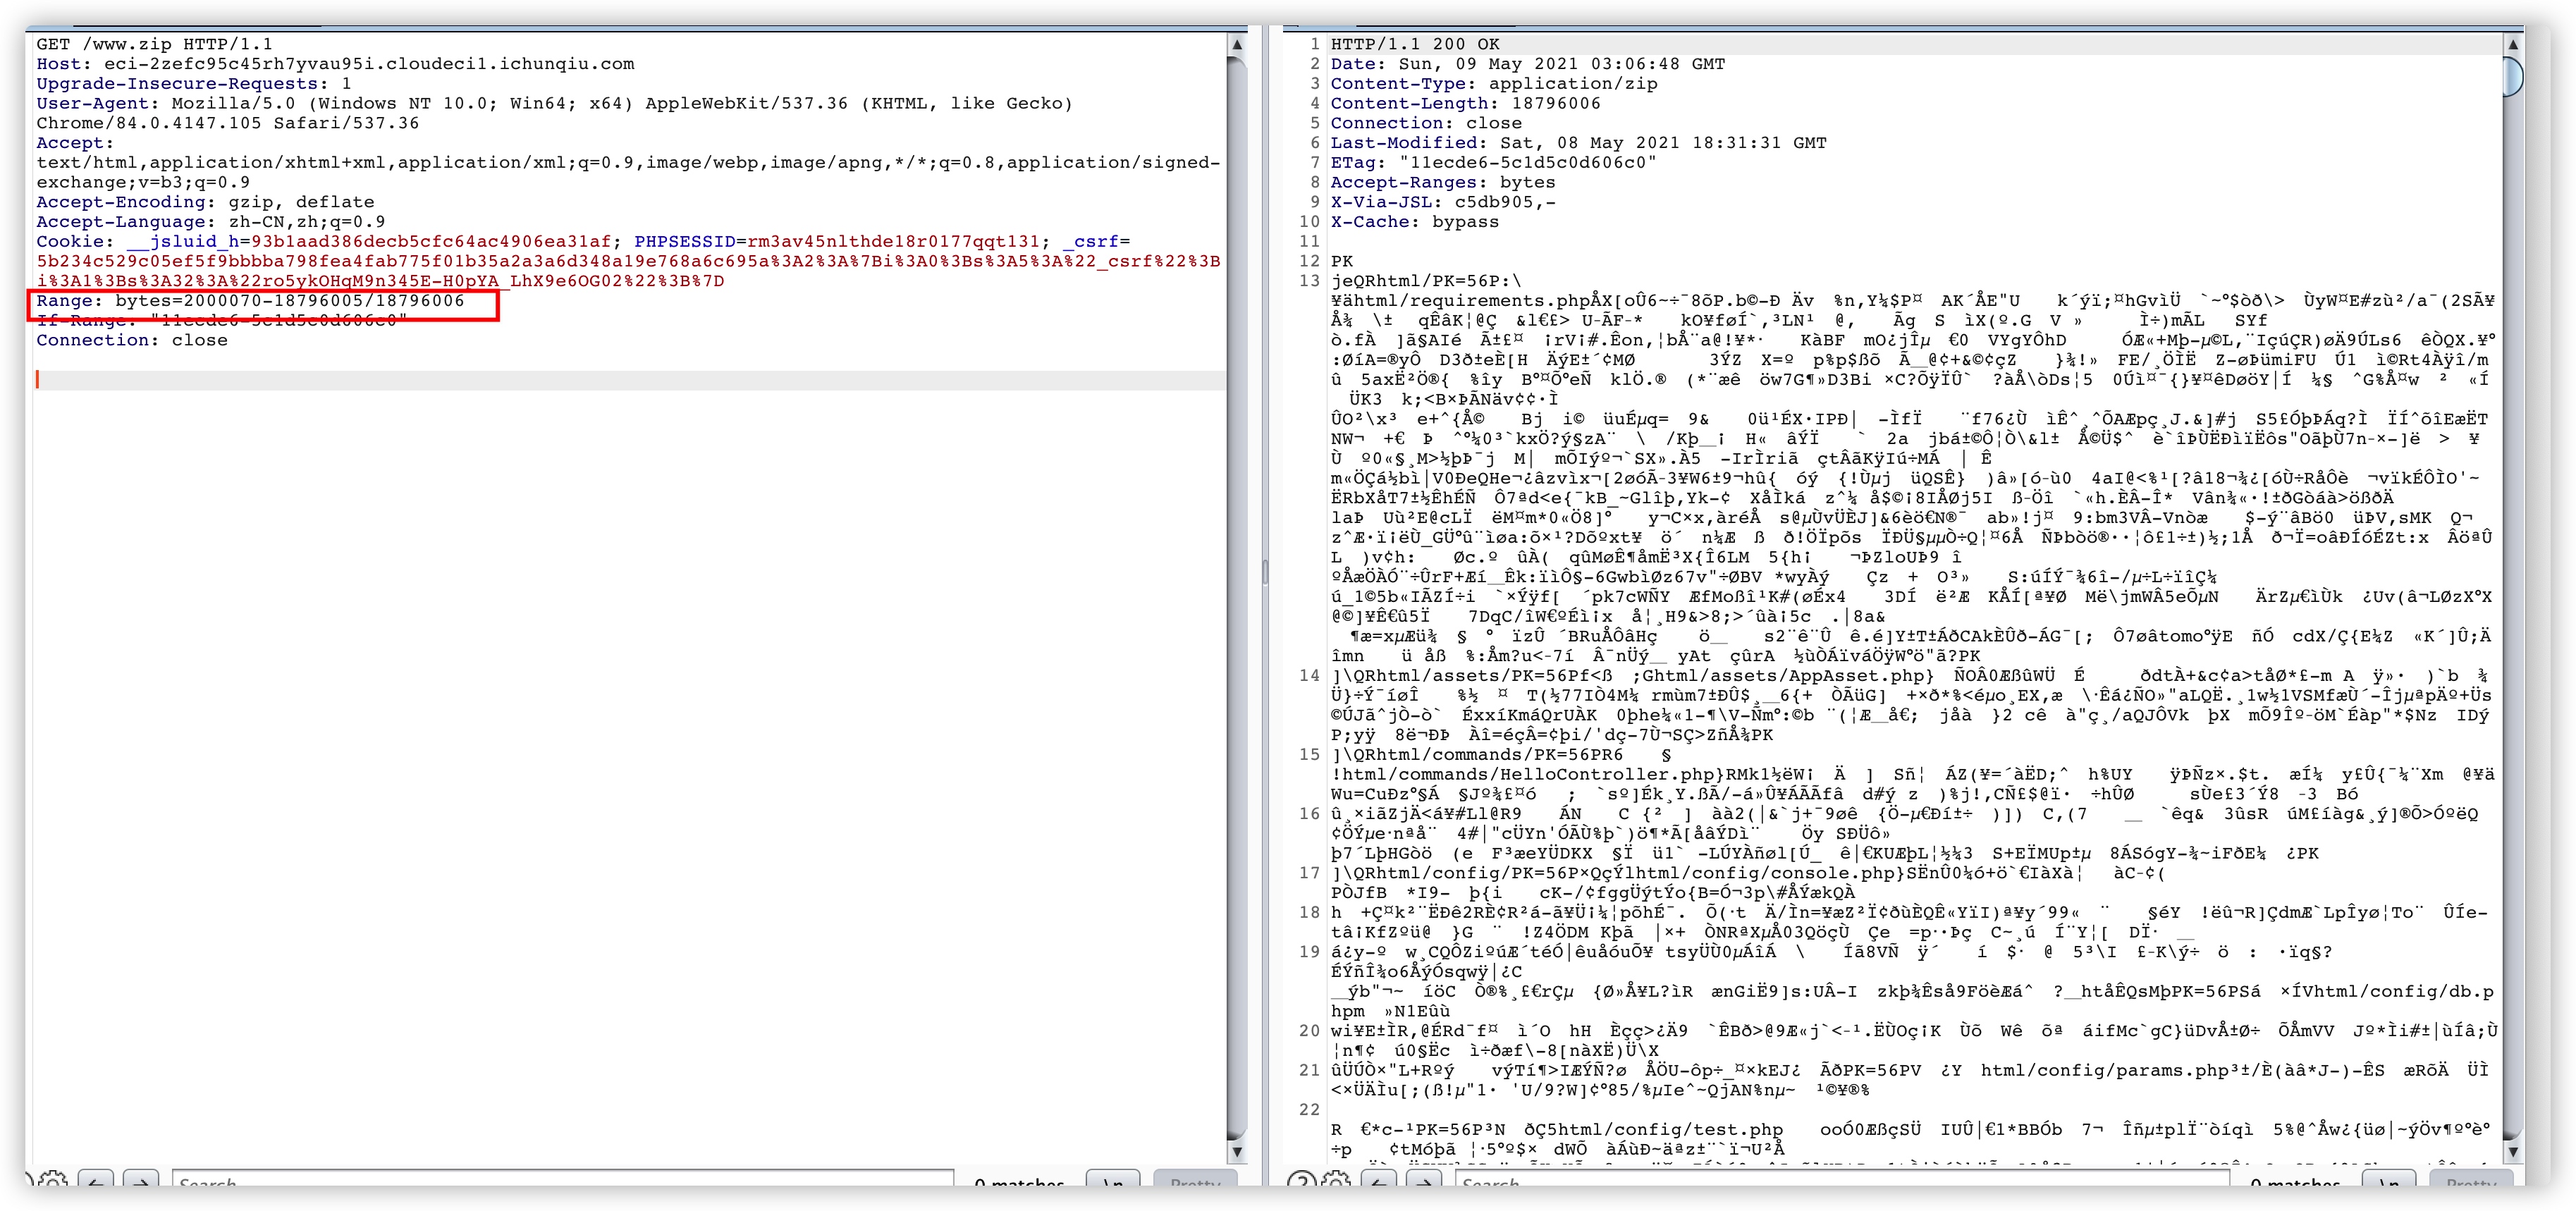Enable Pretty view for request
This screenshot has height=1211, width=2576.
tap(1195, 1182)
